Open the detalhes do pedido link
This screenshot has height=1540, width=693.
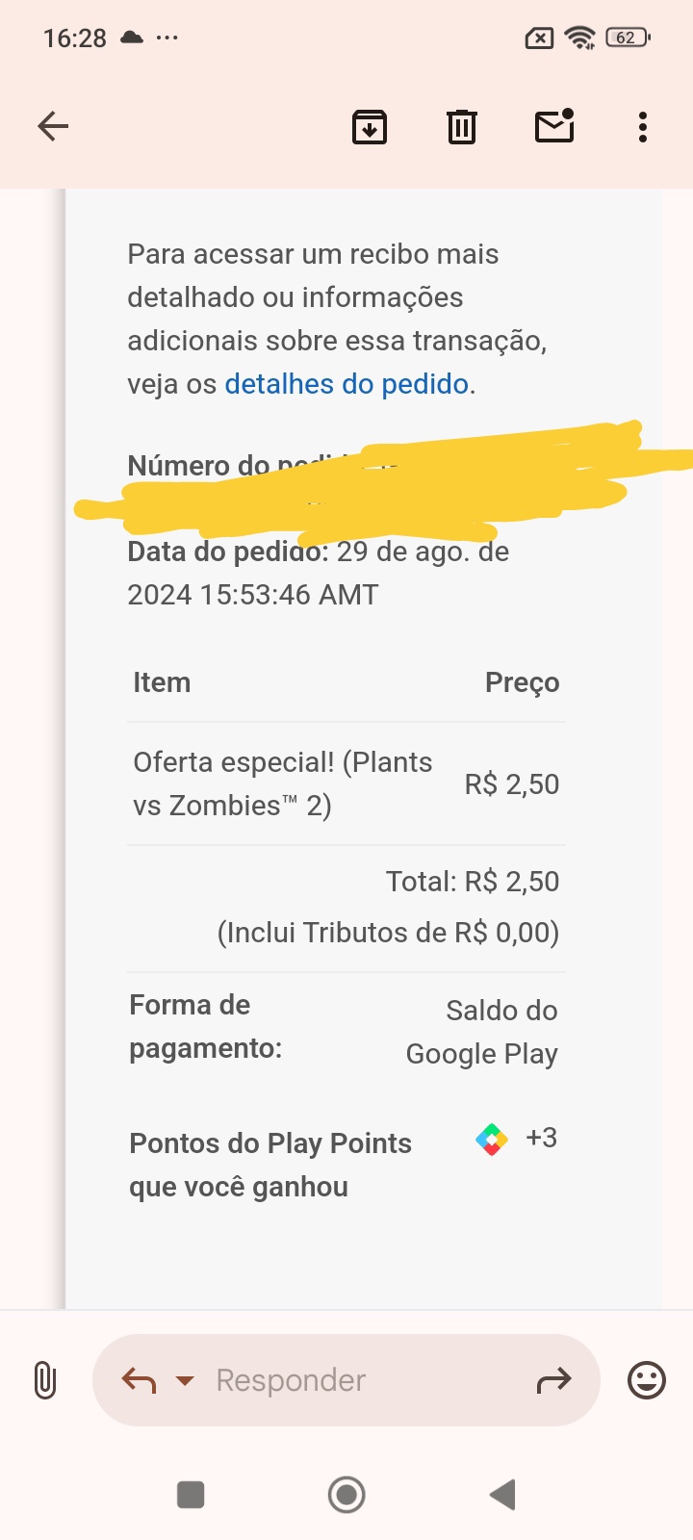pos(346,384)
